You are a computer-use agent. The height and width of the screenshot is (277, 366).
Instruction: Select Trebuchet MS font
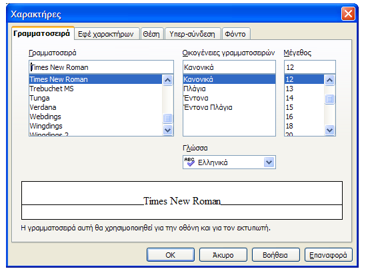pos(95,89)
